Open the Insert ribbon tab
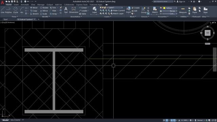The image size is (217, 122). [x=16, y=4]
